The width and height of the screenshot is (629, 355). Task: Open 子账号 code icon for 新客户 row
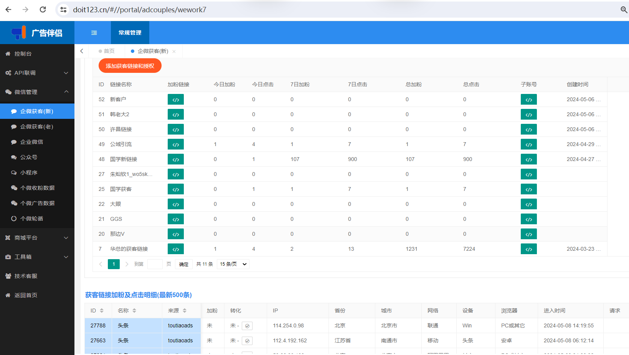tap(529, 99)
